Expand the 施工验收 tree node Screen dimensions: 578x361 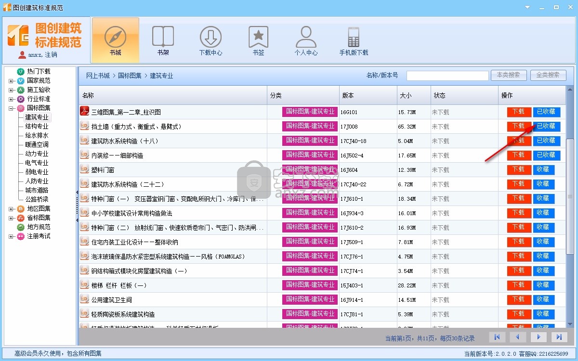coord(11,90)
